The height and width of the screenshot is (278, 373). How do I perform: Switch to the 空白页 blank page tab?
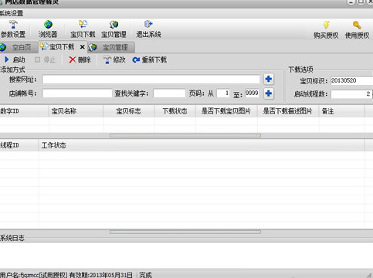[16, 47]
